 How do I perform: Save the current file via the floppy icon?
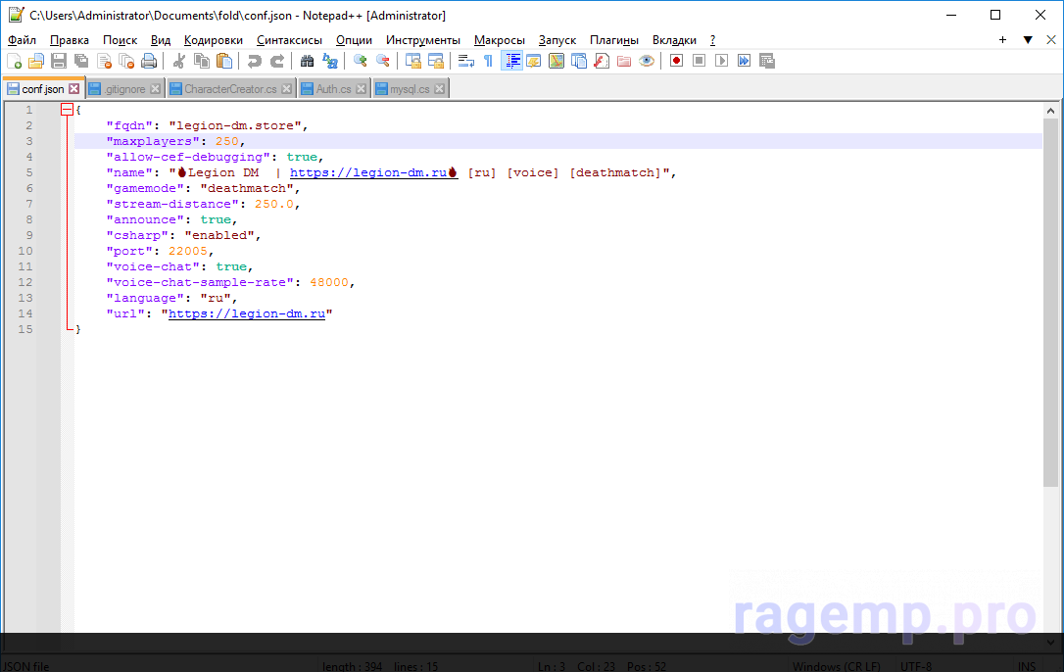[59, 61]
